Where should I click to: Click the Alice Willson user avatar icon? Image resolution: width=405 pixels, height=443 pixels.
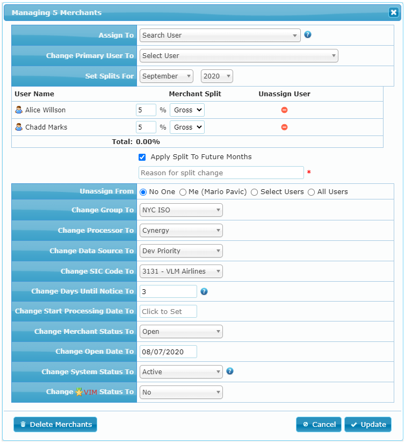[19, 110]
